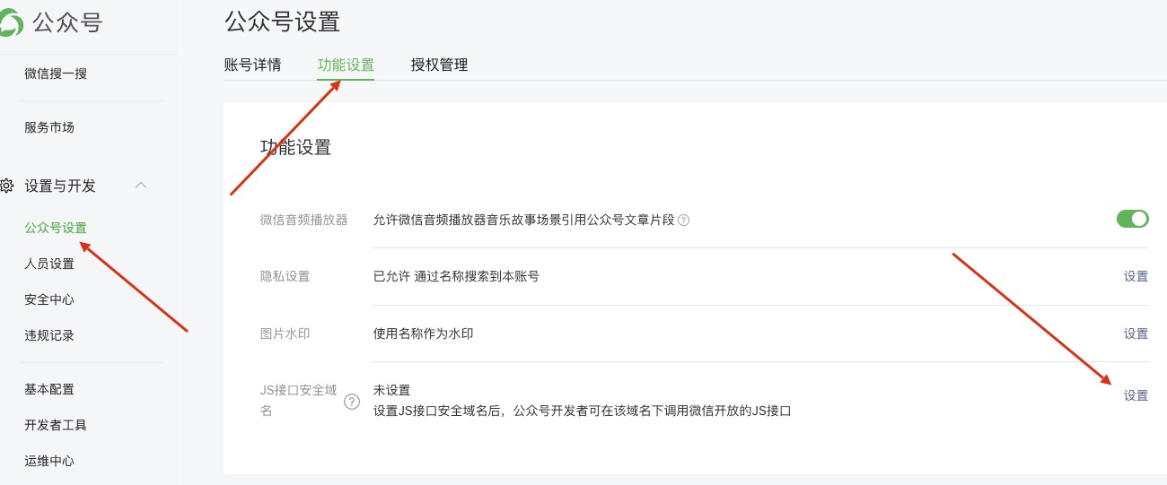This screenshot has width=1167, height=485.
Task: Click the help icon next to JS接口安全域名
Action: pyautogui.click(x=352, y=403)
